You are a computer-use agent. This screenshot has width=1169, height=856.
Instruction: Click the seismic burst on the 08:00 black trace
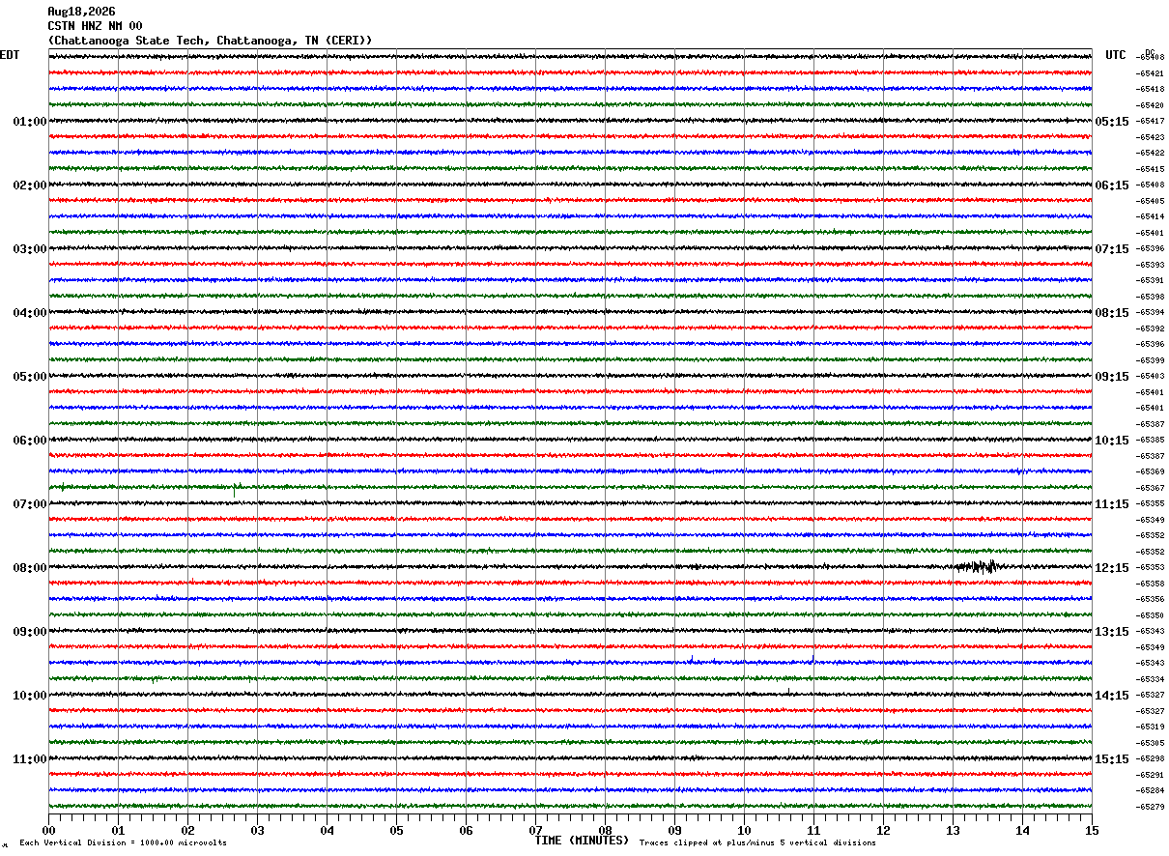[978, 566]
